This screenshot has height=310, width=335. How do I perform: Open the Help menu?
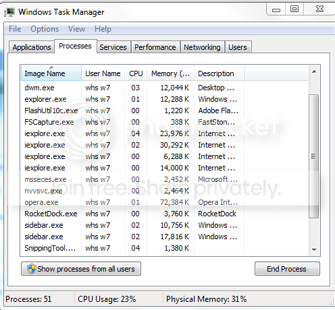point(103,29)
